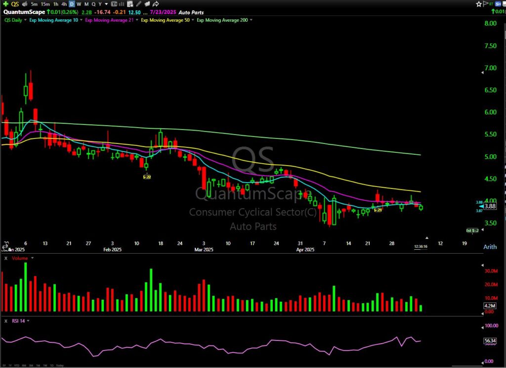Open the blue S dropdown button
The height and width of the screenshot is (368, 506).
[x=498, y=4]
